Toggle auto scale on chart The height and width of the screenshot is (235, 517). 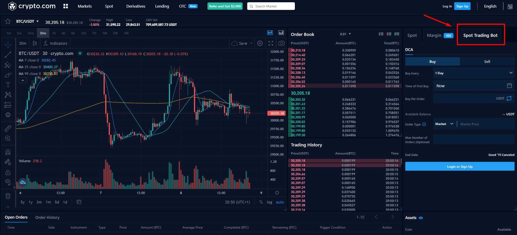[x=280, y=202]
